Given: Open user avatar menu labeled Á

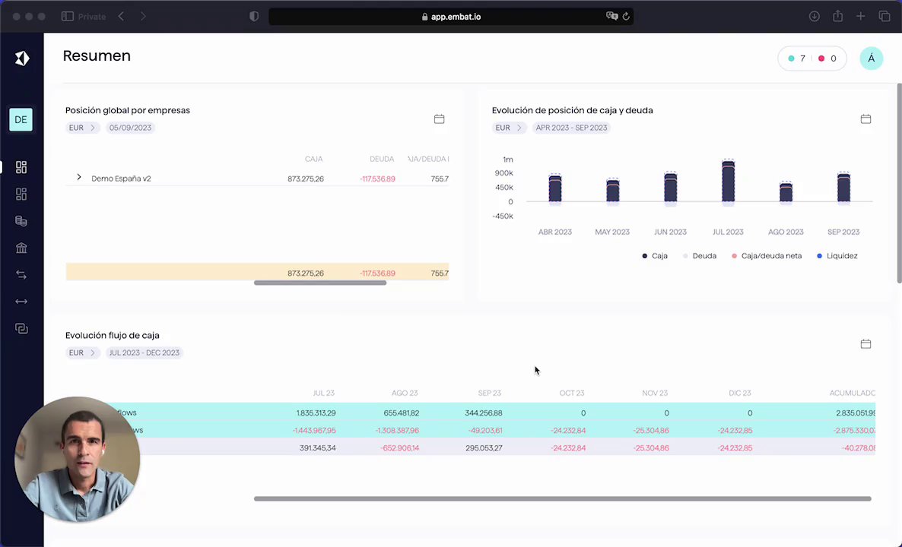Looking at the screenshot, I should (872, 58).
